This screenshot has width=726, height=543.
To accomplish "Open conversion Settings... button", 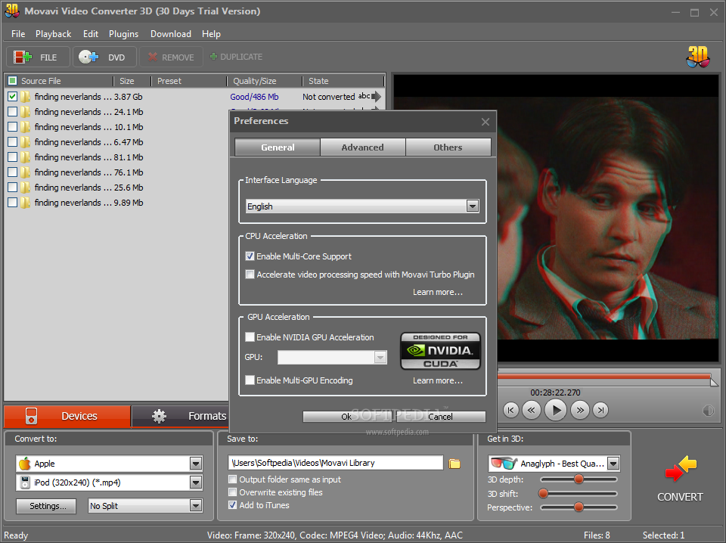I will click(48, 506).
